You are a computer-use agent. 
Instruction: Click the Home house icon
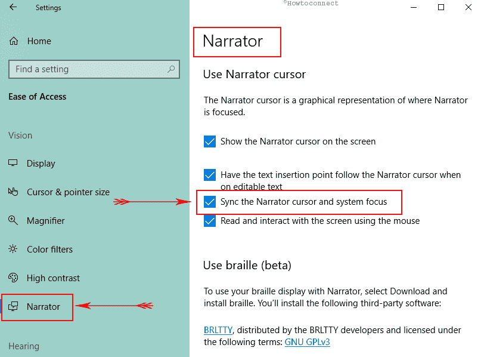(14, 41)
